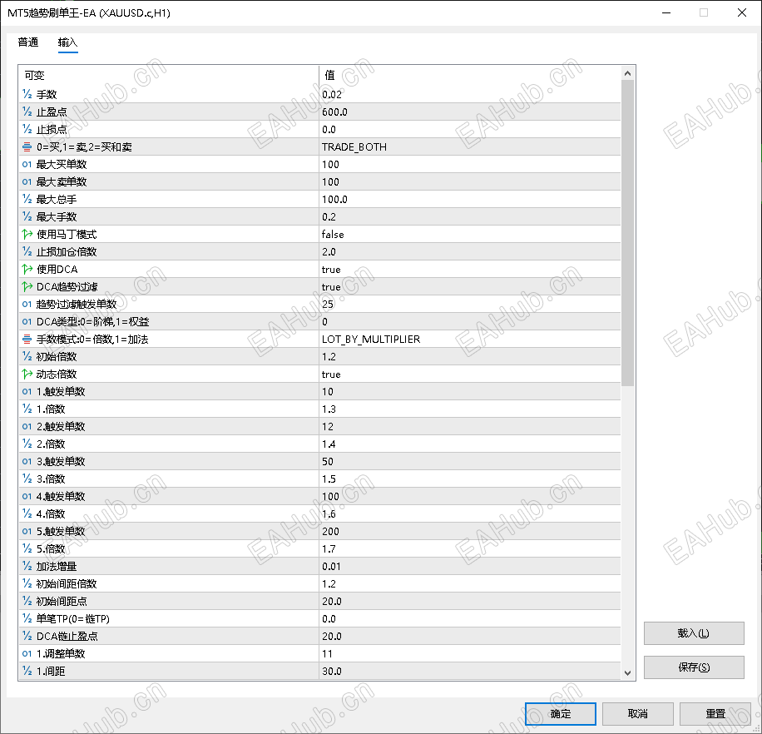Toggle the 动态倍数 true value
The image size is (762, 734).
[469, 374]
